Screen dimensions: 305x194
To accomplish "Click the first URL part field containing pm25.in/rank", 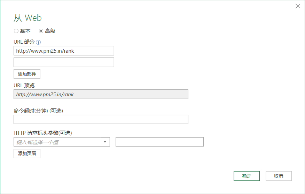I will [x=64, y=51].
